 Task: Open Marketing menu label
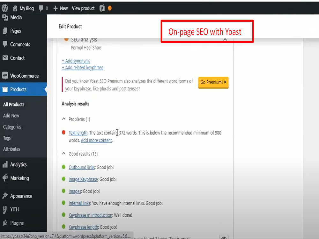[20, 178]
